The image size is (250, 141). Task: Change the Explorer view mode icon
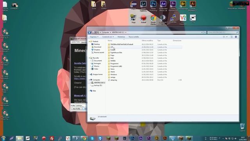click(x=224, y=37)
